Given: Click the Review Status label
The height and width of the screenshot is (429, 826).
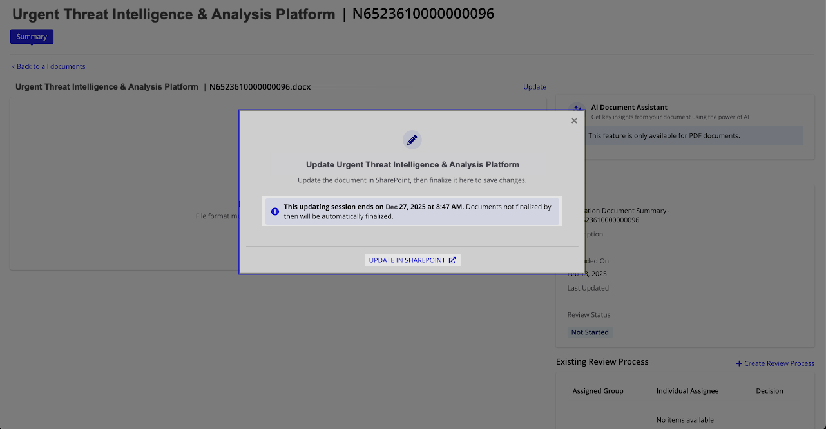Looking at the screenshot, I should [589, 315].
